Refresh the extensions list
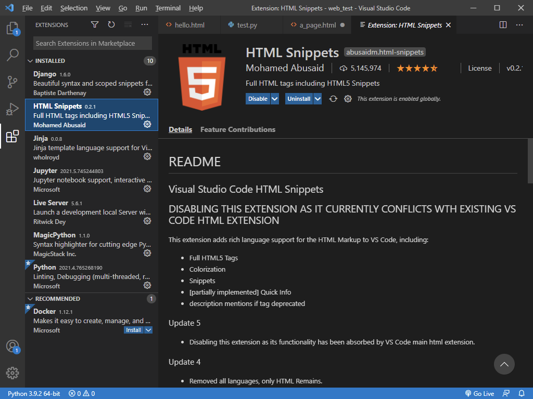 click(111, 24)
